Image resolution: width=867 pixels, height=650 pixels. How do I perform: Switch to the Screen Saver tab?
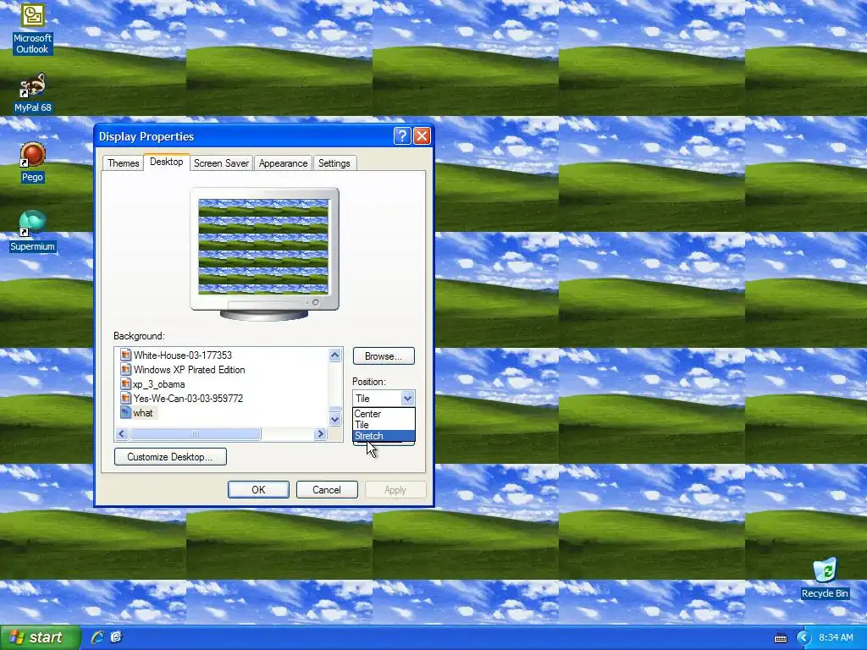(221, 163)
